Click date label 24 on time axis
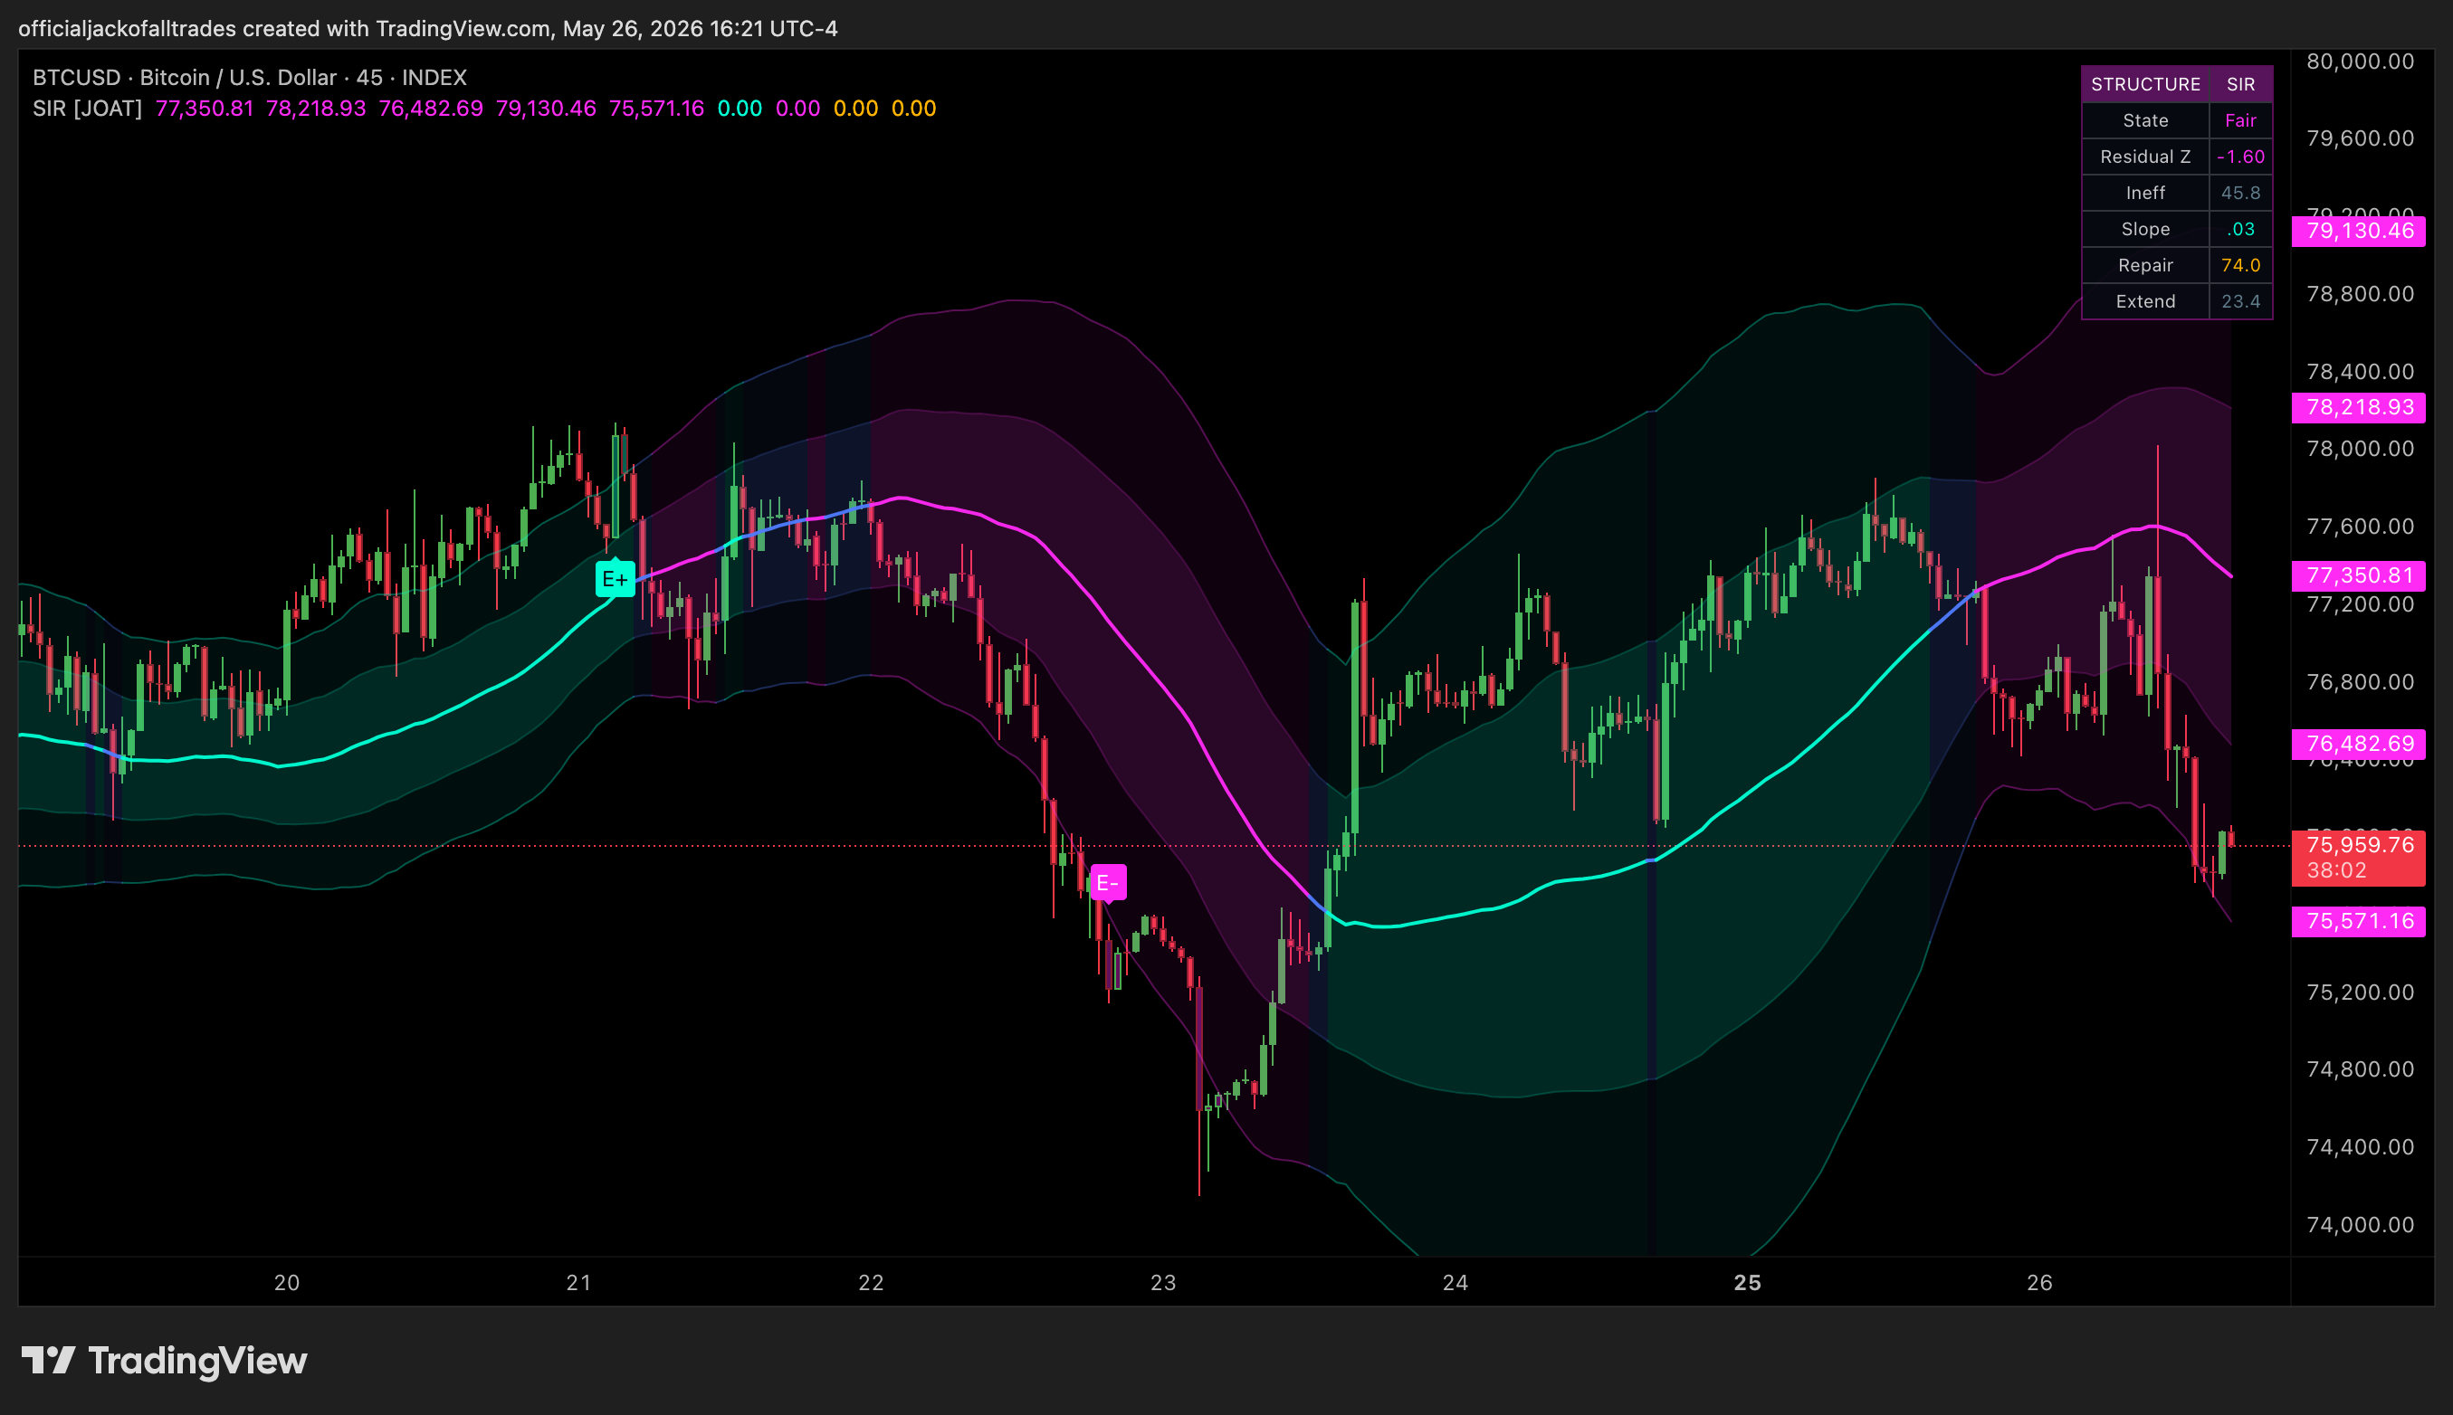Screen dimensions: 2453x1415 (x=1456, y=1283)
